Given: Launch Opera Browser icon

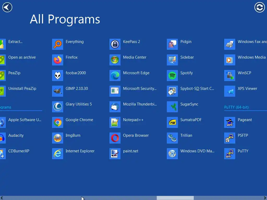Looking at the screenshot, I should point(115,138).
